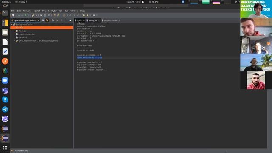
Task: Click the Forward navigation white arrow
Action: tap(94, 15)
